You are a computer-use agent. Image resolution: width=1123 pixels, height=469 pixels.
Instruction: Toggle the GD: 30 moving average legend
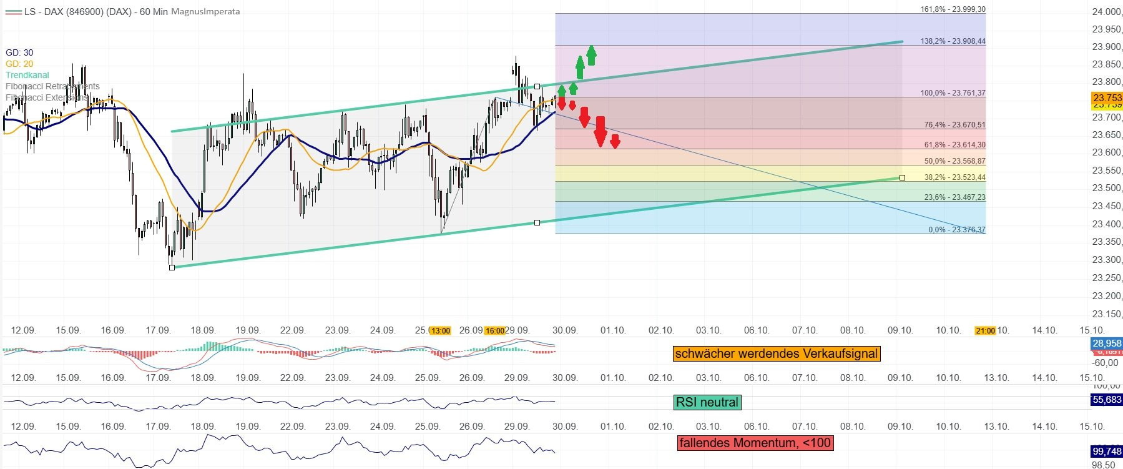pos(19,52)
